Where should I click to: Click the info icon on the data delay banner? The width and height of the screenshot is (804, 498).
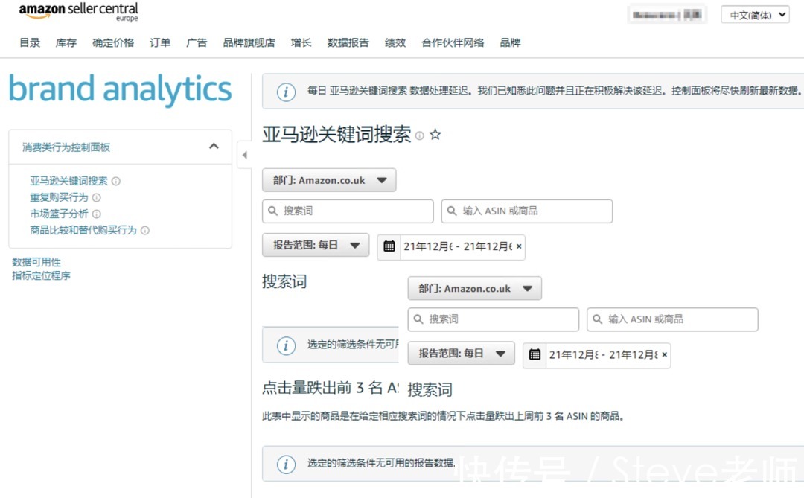(286, 92)
